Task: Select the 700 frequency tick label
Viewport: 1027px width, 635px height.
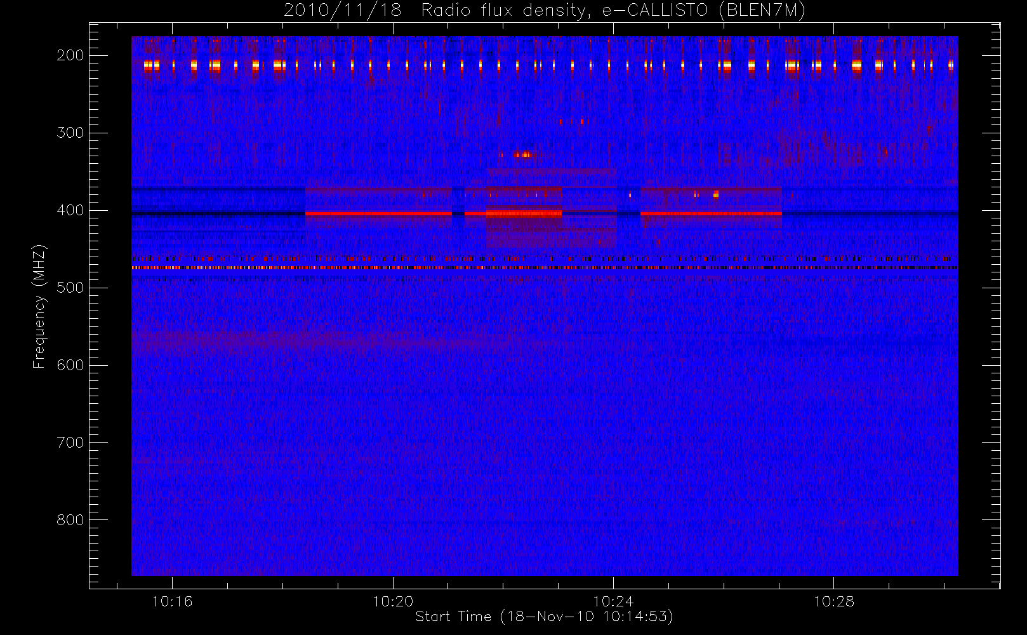Action: click(x=70, y=443)
